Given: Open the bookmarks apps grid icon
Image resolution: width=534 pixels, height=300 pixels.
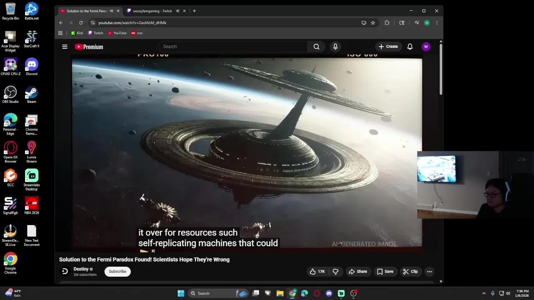Looking at the screenshot, I should pos(60,33).
